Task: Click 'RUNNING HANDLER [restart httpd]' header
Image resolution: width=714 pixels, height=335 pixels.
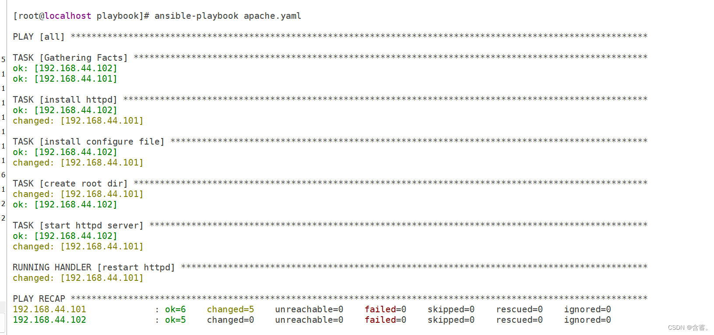Action: (x=94, y=267)
